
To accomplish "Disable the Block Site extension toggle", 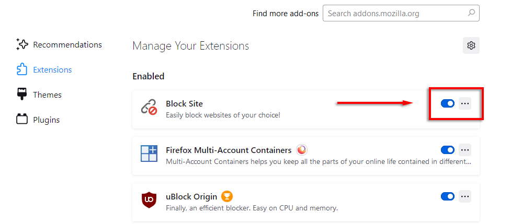I will (448, 104).
